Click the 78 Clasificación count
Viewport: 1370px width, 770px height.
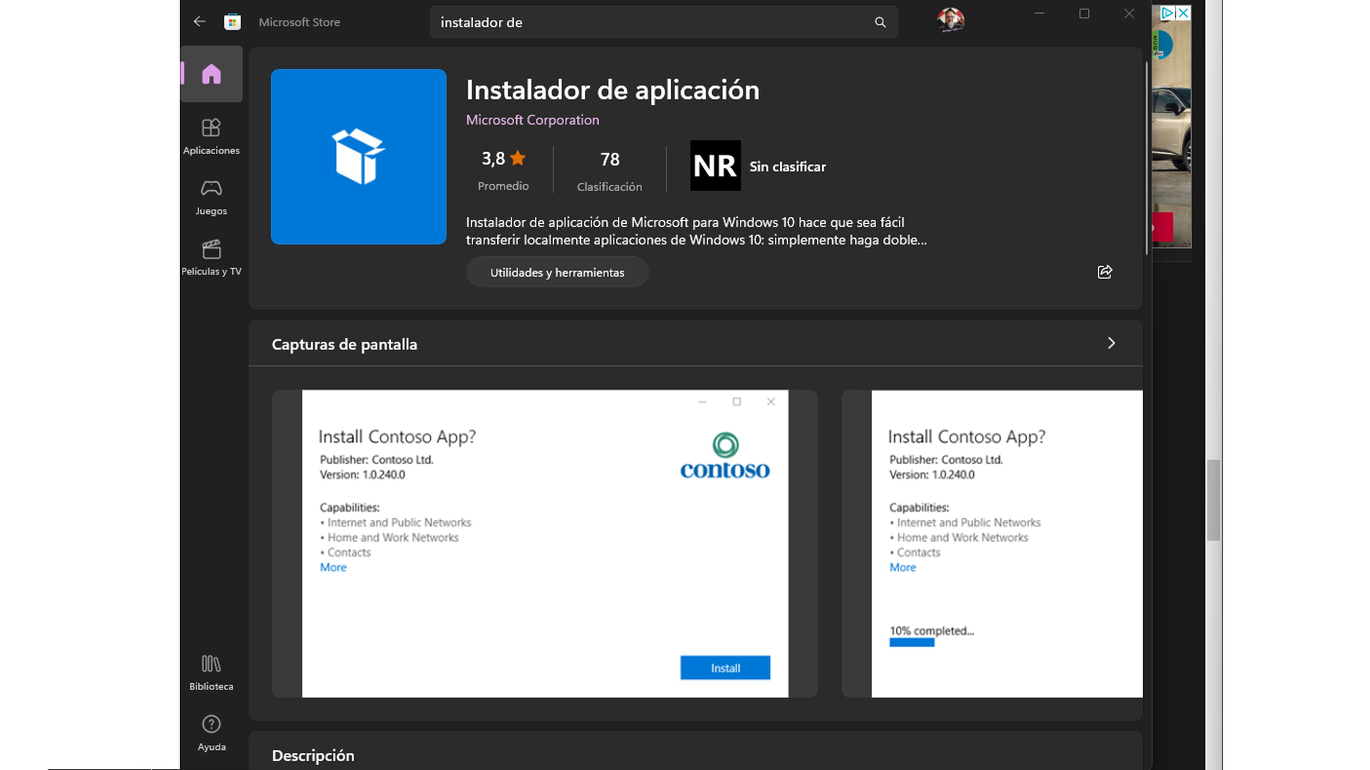609,171
